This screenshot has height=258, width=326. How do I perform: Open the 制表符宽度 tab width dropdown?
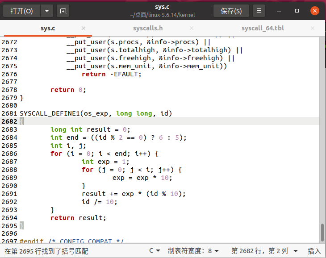click(193, 251)
